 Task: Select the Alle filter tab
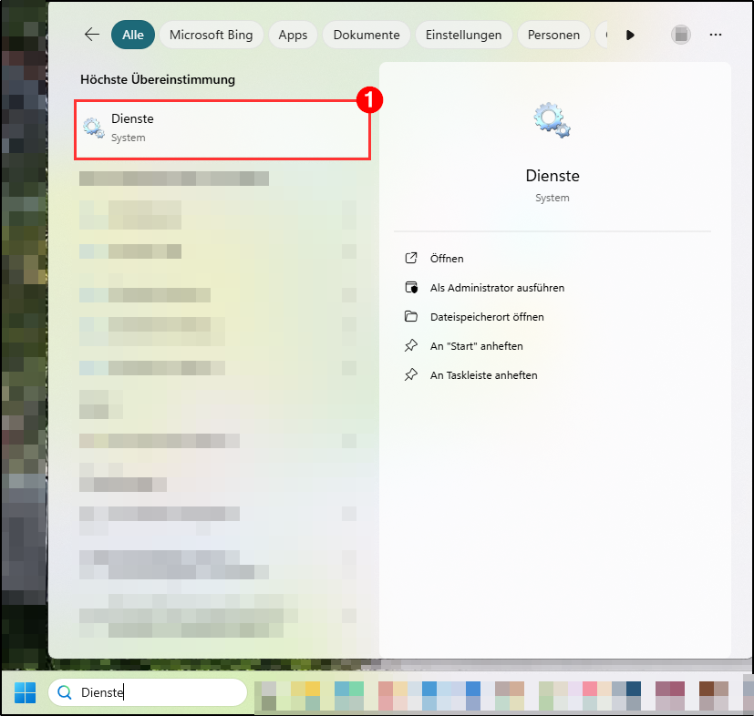pos(133,35)
